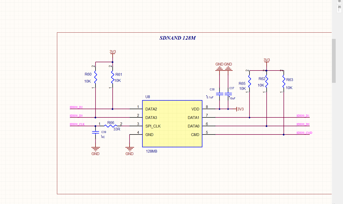This screenshot has width=343, height=204.
Task: Select the R62 designator label
Action: click(x=262, y=79)
